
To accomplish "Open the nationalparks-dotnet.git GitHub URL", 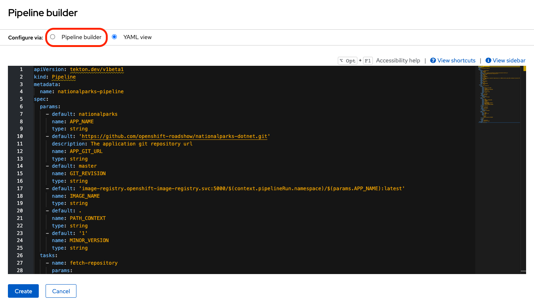I will coord(174,136).
